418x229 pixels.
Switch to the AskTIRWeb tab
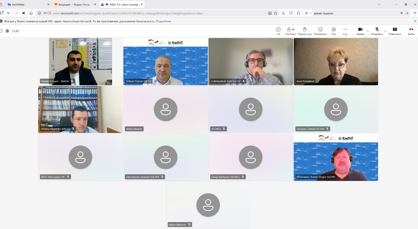[x=26, y=4]
